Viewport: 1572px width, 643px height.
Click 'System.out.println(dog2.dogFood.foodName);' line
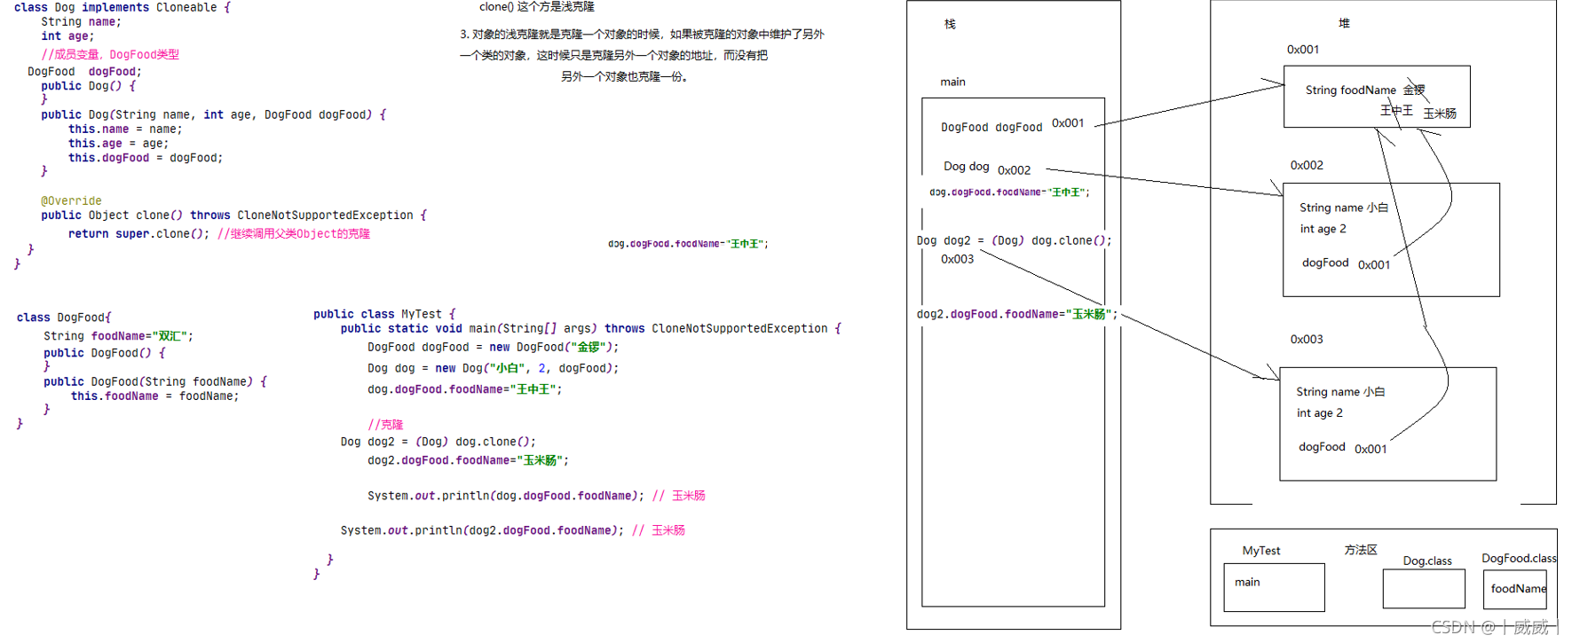[482, 530]
